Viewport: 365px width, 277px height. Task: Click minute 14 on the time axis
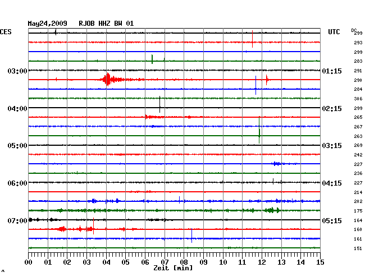300,262
